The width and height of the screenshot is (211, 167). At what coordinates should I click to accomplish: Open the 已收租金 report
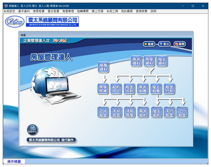[103, 112]
